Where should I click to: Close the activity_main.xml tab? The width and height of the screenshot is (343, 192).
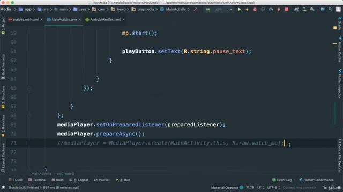(42, 20)
